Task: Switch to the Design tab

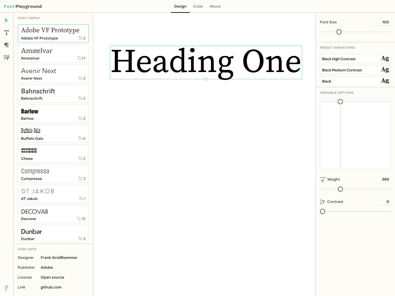Action: click(180, 6)
